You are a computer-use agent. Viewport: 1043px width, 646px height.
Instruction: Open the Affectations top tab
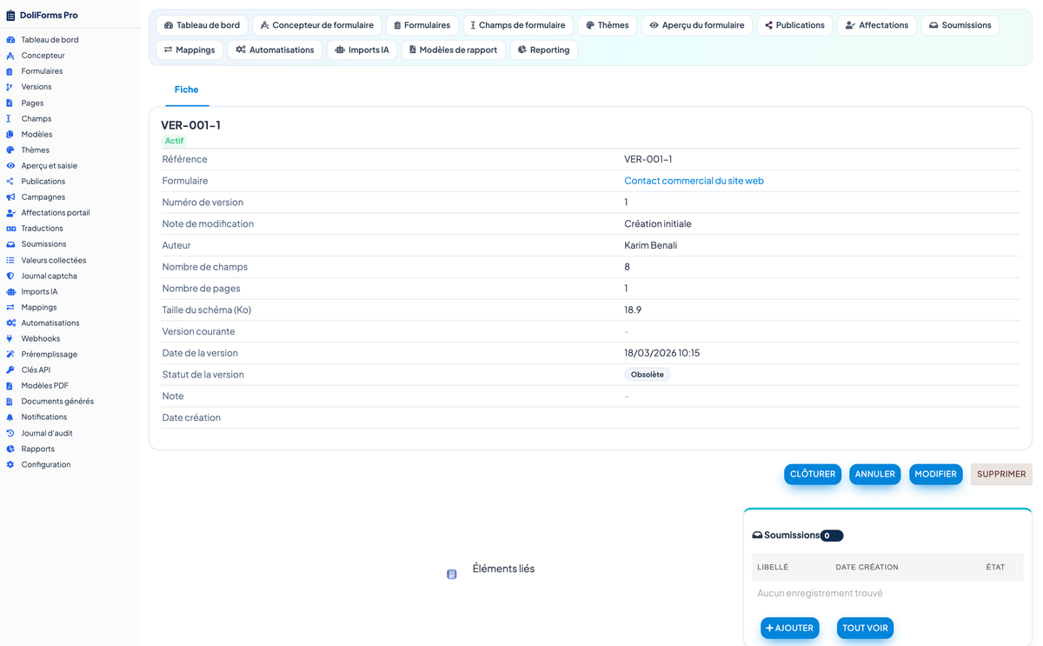tap(877, 25)
